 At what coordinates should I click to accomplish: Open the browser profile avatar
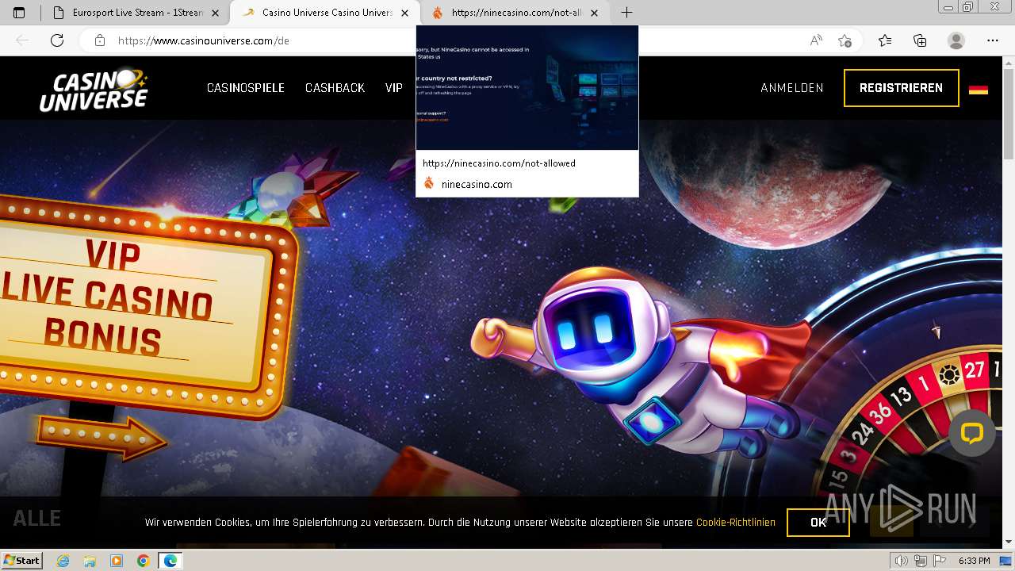[x=956, y=40]
